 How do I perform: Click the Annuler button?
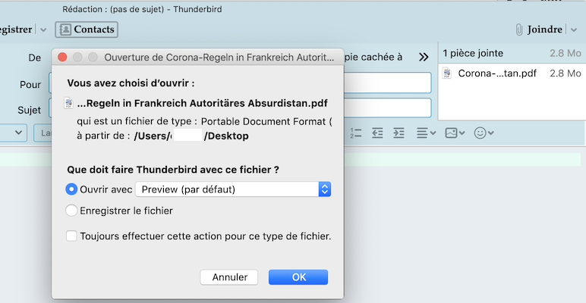tap(229, 277)
